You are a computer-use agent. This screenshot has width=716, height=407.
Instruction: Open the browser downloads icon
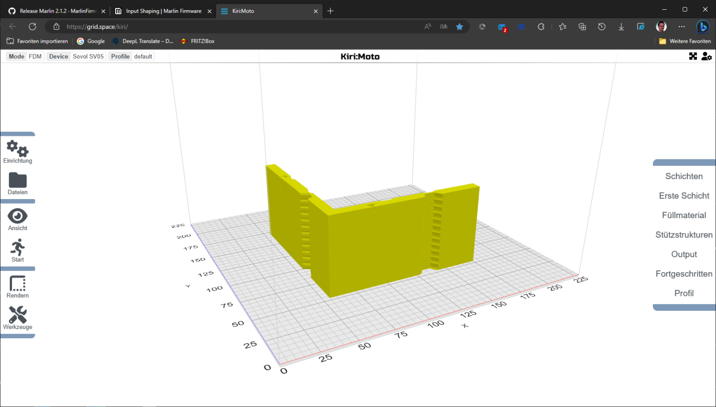click(x=621, y=27)
